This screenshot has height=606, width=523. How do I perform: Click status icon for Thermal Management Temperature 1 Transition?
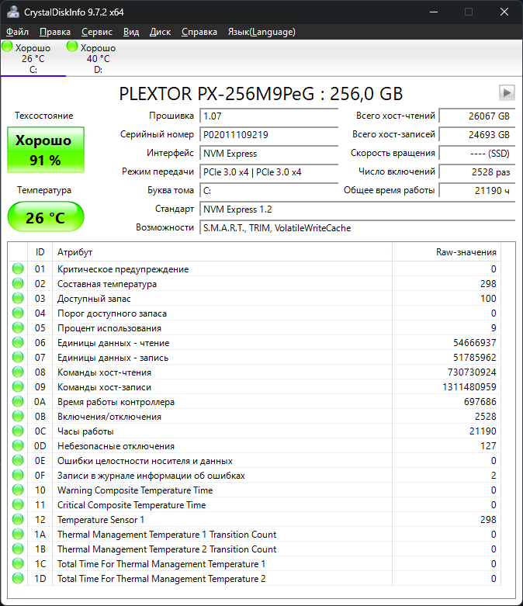[x=18, y=534]
